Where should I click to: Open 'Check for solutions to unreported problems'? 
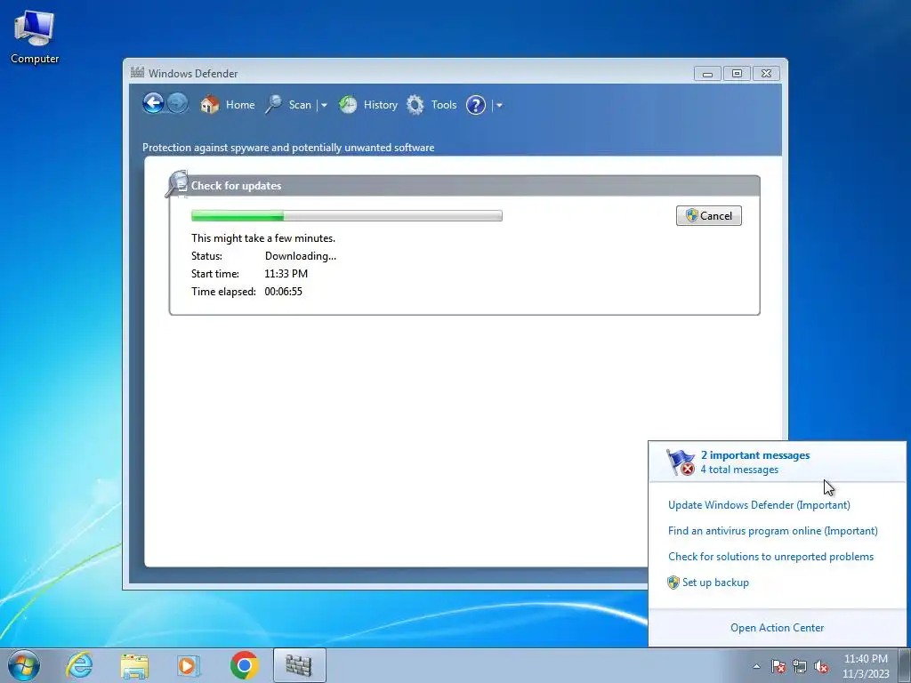point(771,557)
